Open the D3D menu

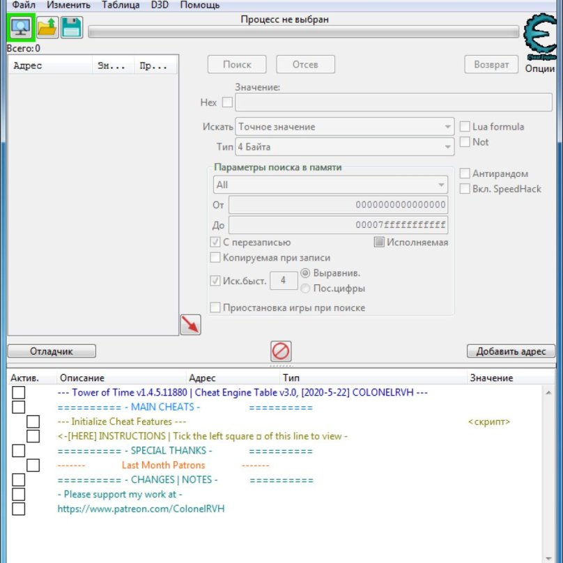(160, 5)
